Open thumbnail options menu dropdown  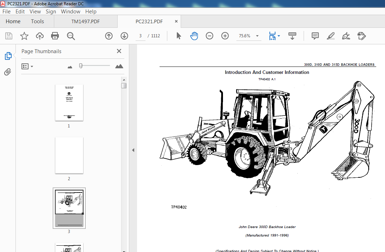click(27, 66)
